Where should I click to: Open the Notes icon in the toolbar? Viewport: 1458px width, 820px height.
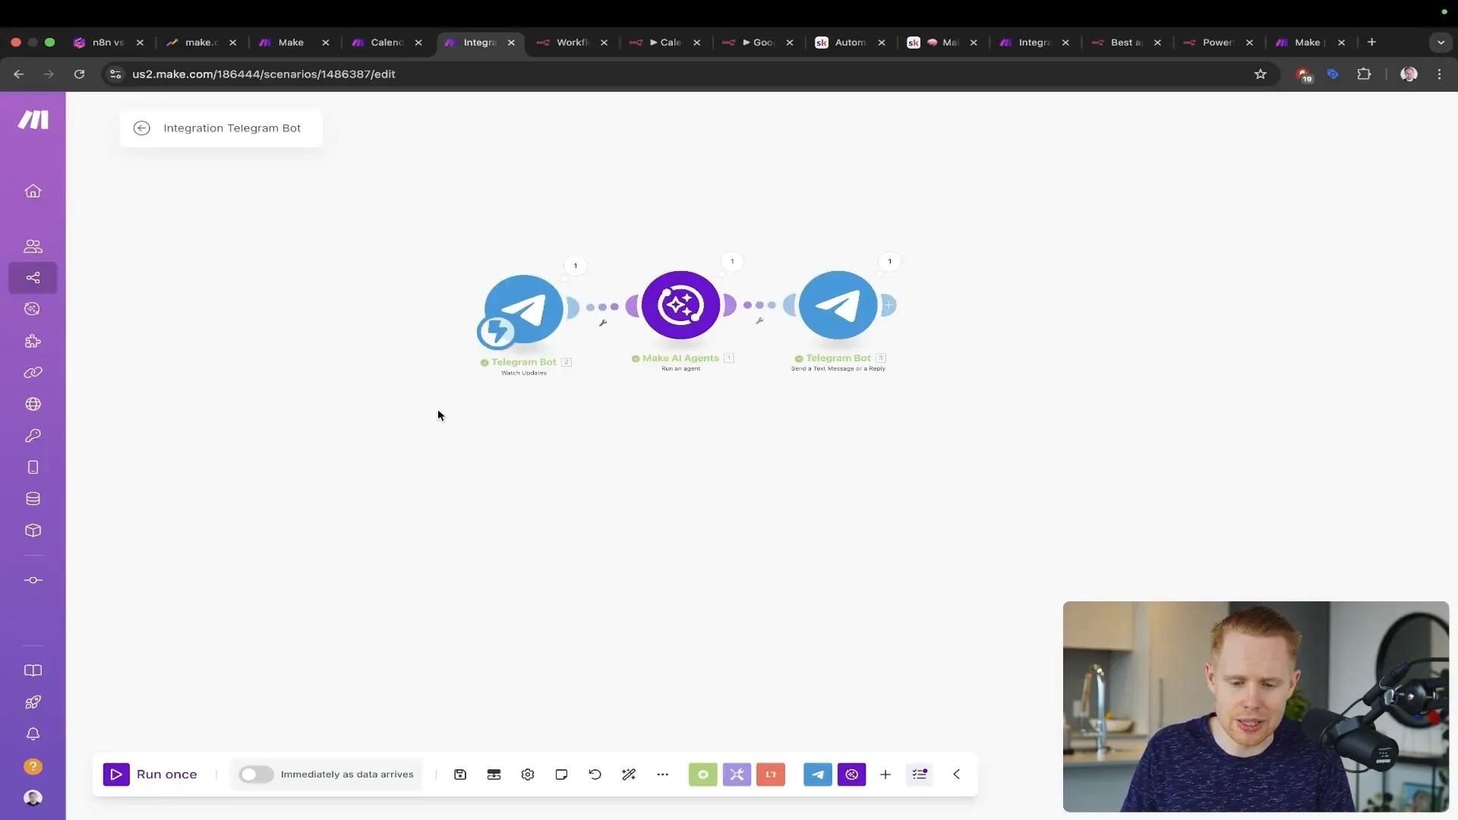coord(561,774)
